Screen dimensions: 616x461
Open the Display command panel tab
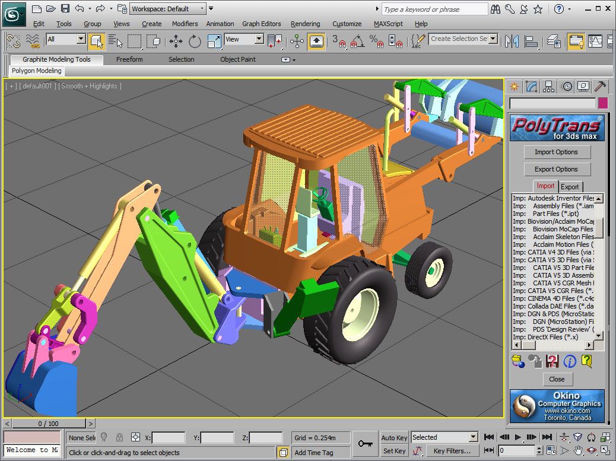point(583,87)
